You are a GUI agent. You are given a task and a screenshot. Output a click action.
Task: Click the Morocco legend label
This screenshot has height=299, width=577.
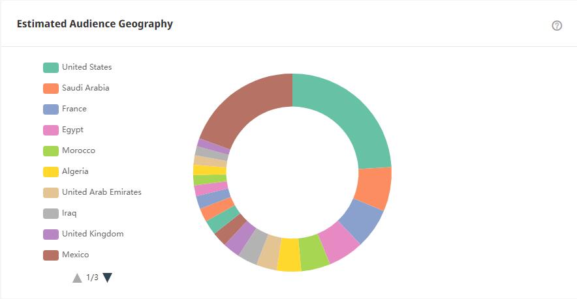click(x=78, y=150)
